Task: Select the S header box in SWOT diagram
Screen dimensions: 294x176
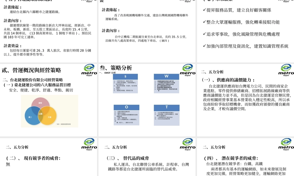Action: coord(126,77)
